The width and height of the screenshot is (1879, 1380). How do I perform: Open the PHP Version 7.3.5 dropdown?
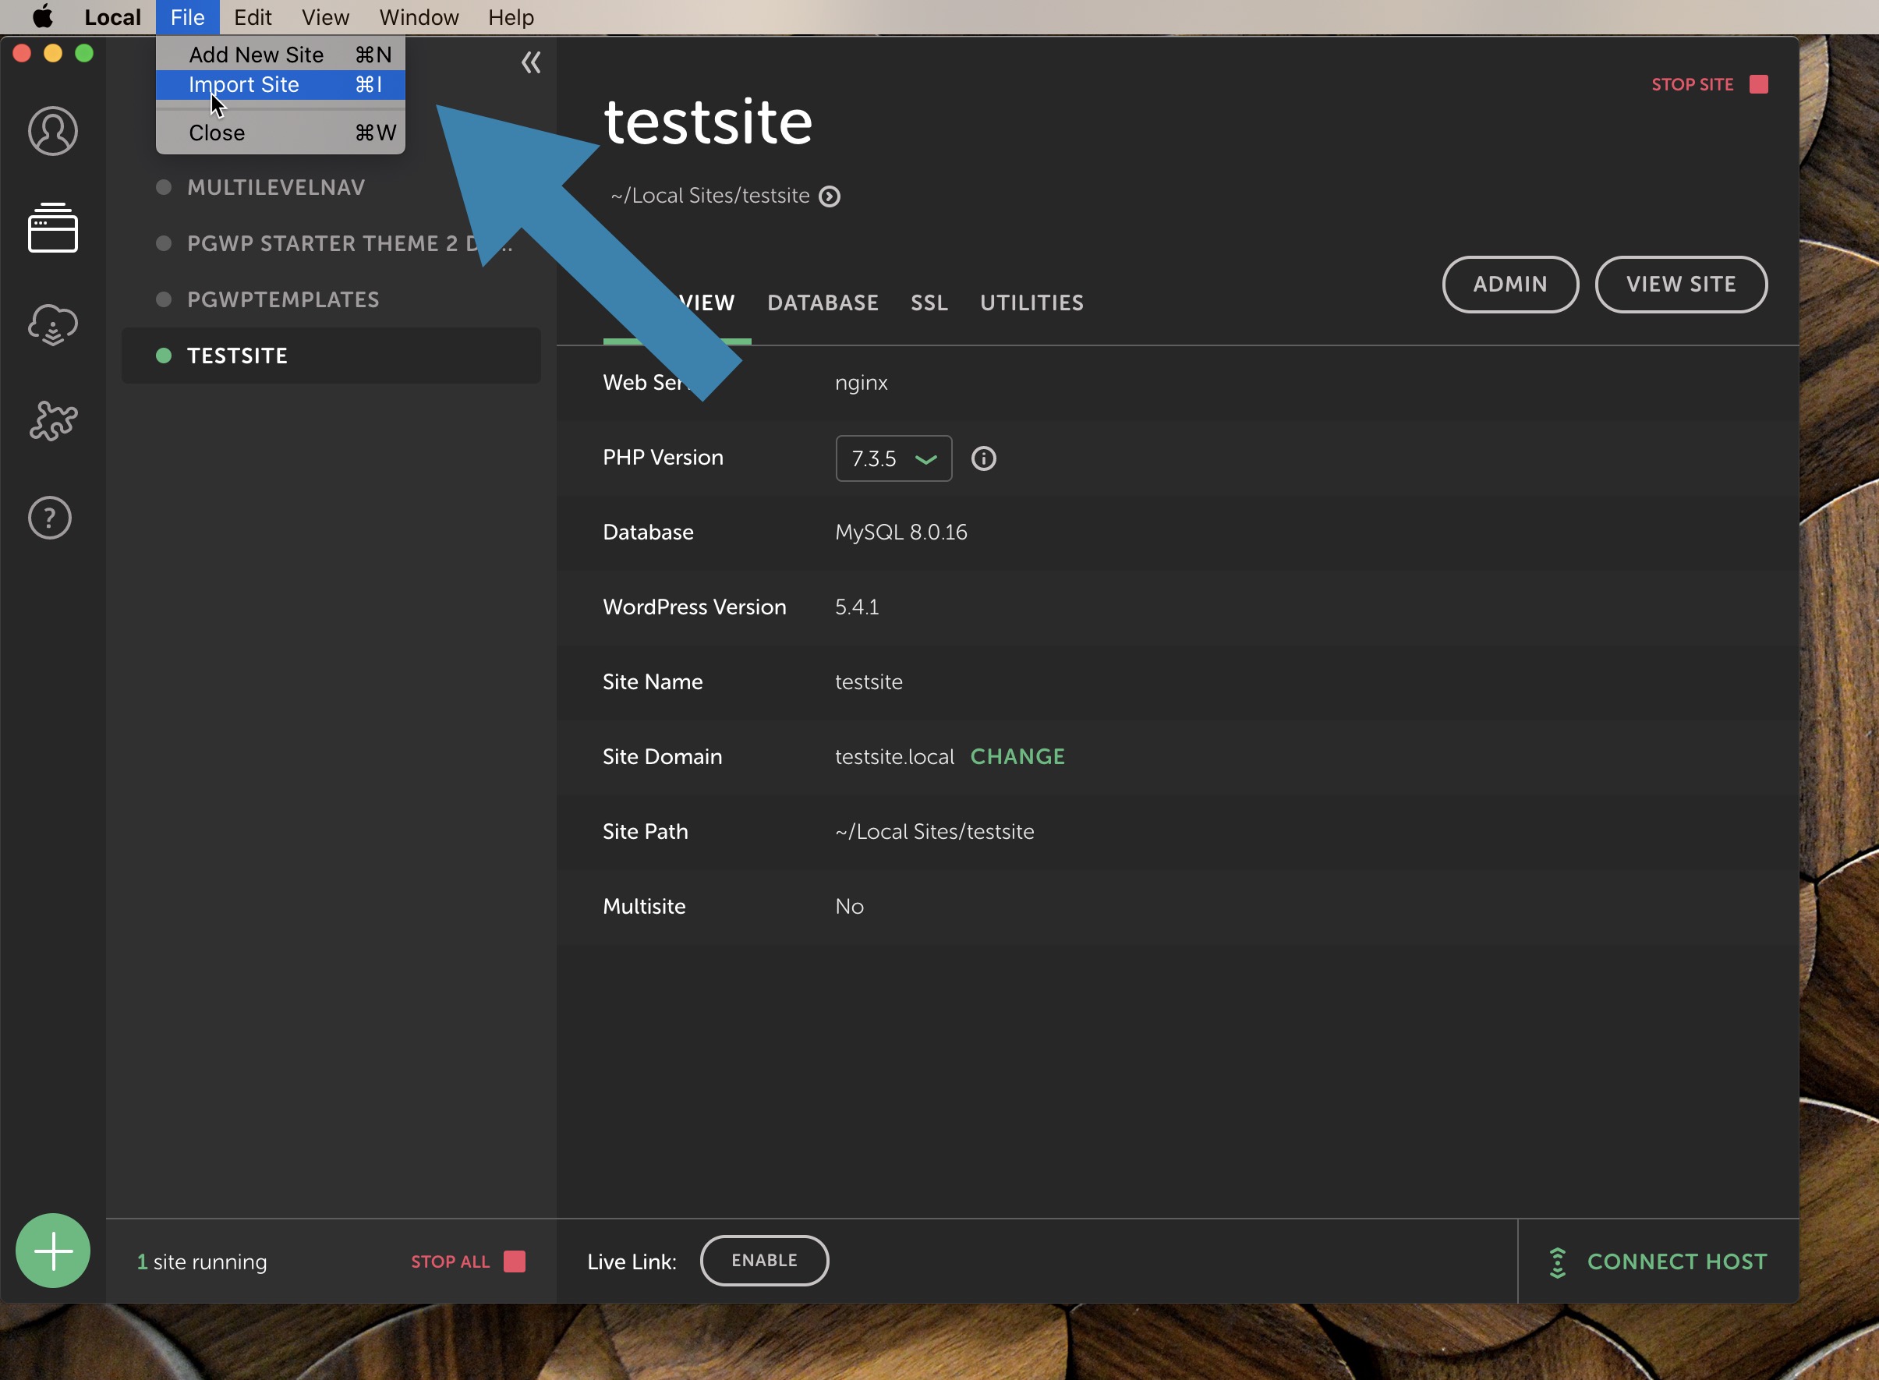893,458
